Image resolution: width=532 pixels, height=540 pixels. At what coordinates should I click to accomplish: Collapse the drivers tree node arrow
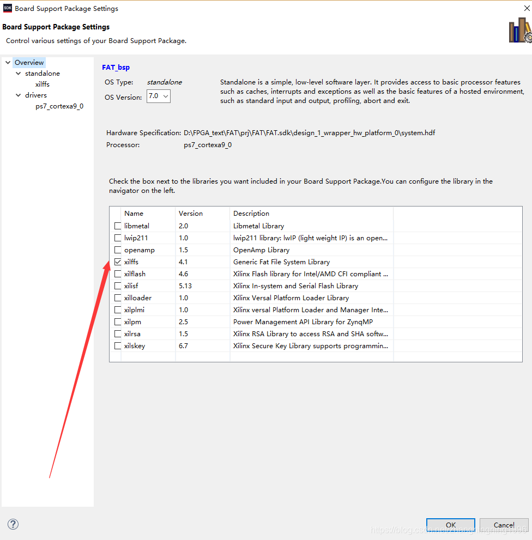tap(19, 95)
